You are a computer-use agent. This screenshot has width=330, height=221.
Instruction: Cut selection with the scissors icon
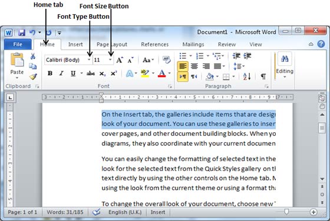point(33,56)
